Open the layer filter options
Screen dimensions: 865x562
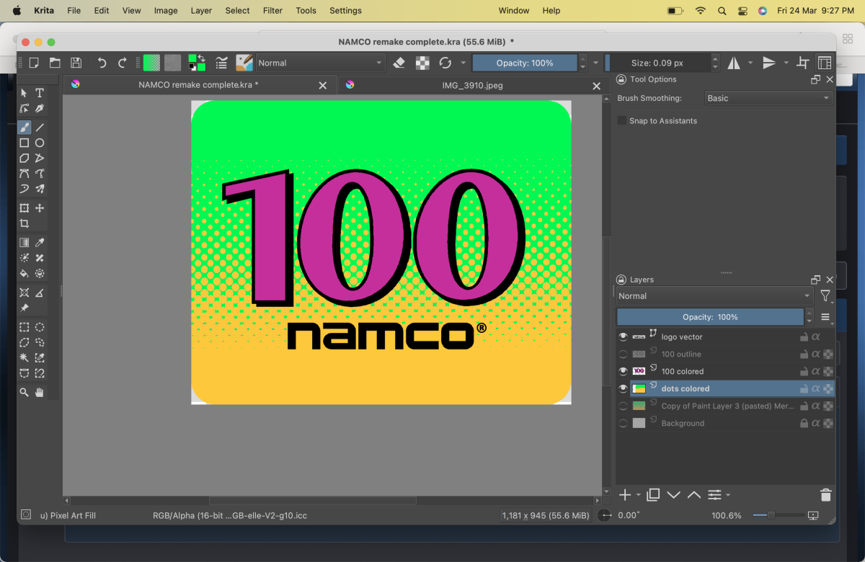coord(825,296)
